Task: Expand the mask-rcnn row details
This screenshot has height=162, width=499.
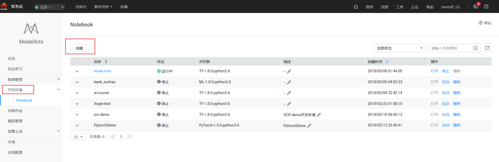Action: [x=77, y=71]
